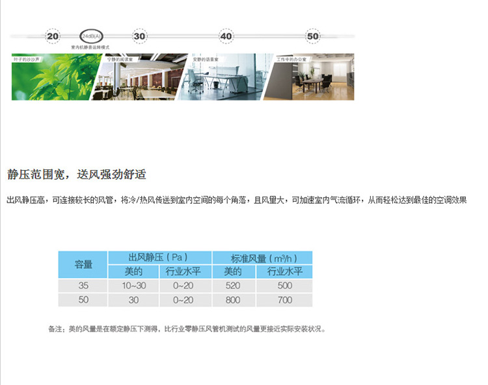This screenshot has height=385, width=488.
Task: Click the 备注 footnote text below table
Action: click(186, 329)
